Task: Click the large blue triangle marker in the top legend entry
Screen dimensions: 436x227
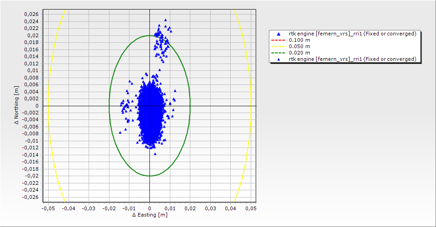Action: [x=278, y=34]
